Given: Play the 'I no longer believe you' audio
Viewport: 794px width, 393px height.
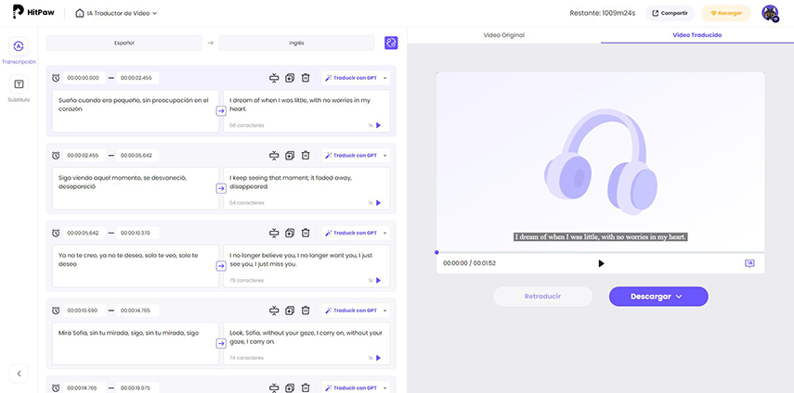Looking at the screenshot, I should point(378,280).
